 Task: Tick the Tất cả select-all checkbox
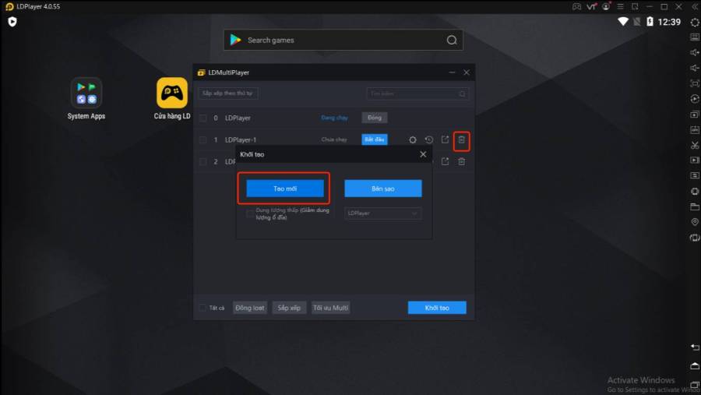pos(203,308)
